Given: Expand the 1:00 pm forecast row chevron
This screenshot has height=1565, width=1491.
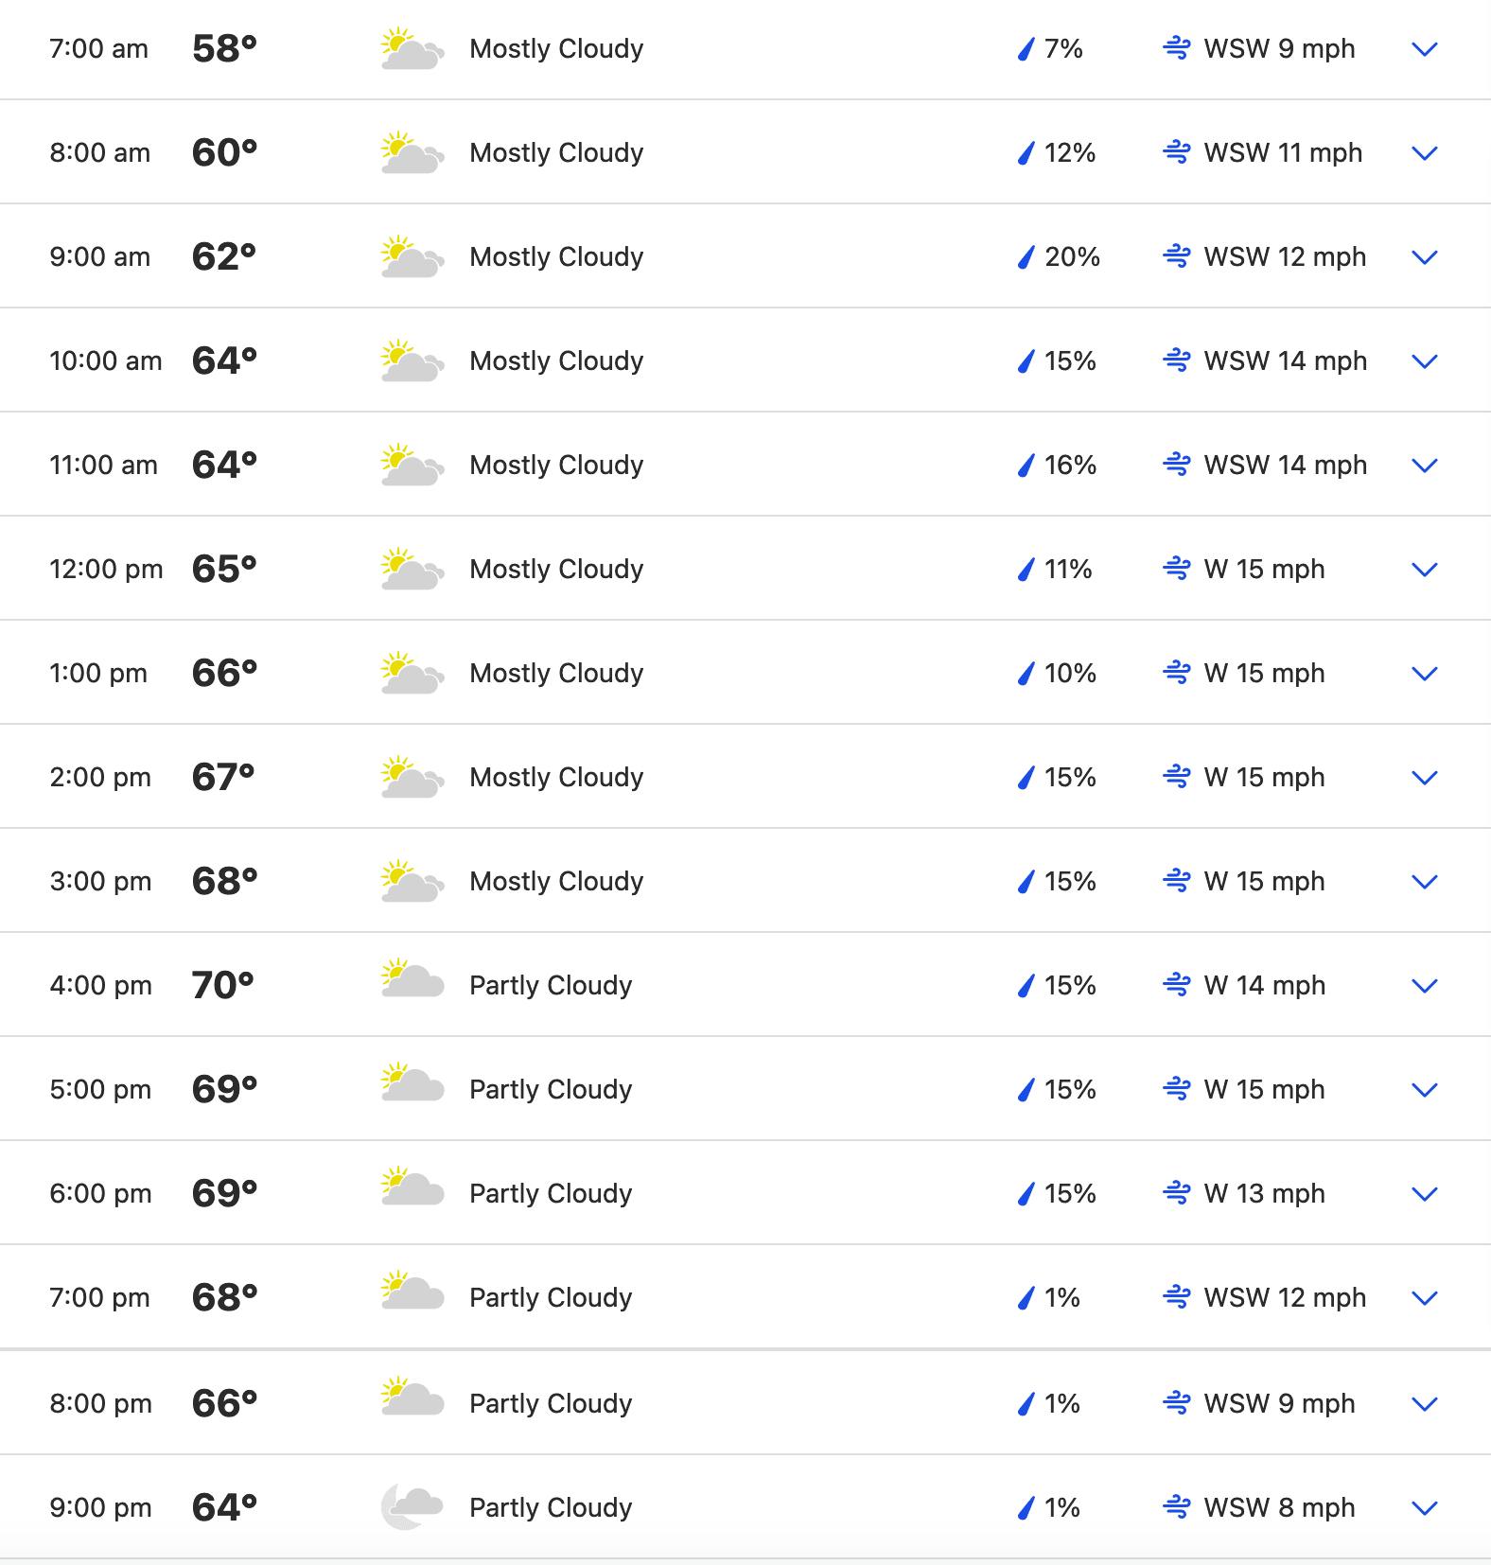Looking at the screenshot, I should [x=1425, y=674].
